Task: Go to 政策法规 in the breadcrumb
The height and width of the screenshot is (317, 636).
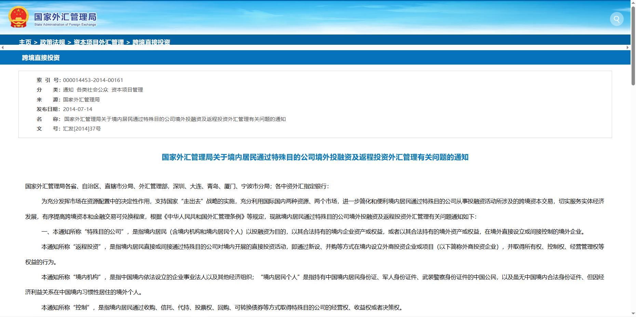Action: 52,42
